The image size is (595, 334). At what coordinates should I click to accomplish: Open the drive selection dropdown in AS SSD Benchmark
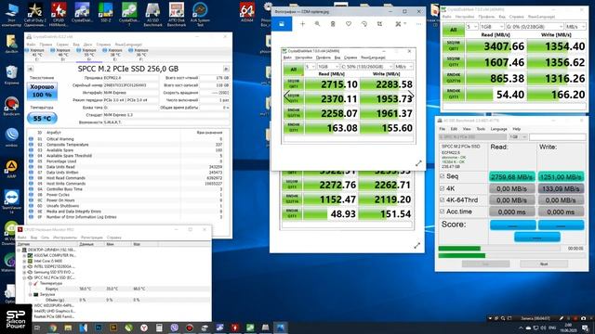[473, 136]
